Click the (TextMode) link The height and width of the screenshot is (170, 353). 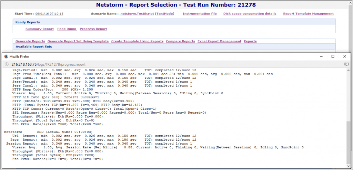[x=164, y=14]
